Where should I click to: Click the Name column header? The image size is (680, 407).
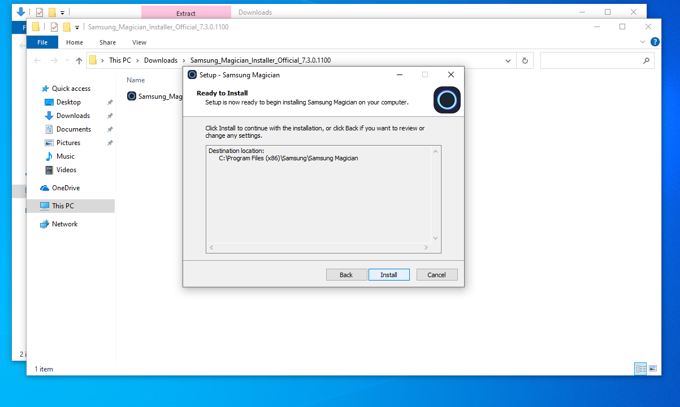(136, 80)
